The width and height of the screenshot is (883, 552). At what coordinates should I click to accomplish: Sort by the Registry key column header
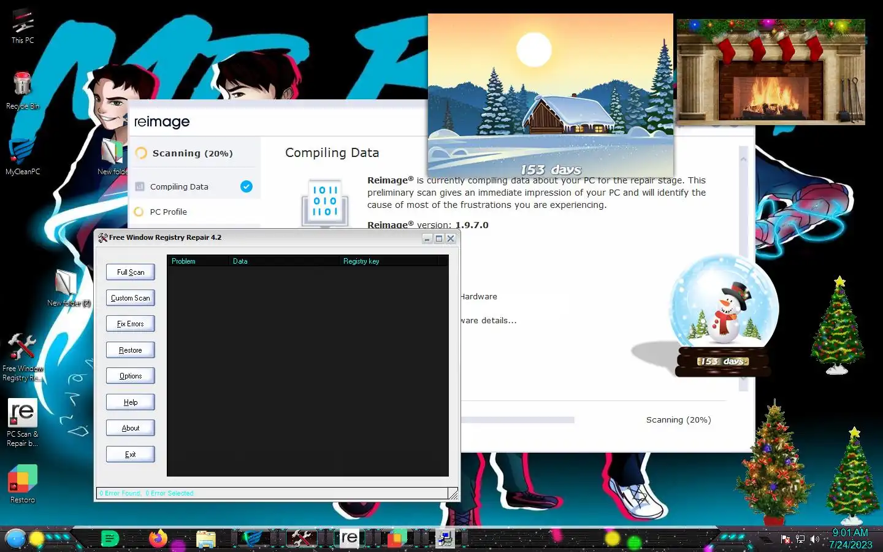(x=389, y=261)
